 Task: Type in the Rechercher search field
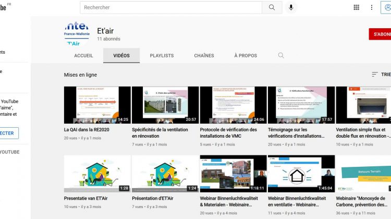pyautogui.click(x=172, y=7)
